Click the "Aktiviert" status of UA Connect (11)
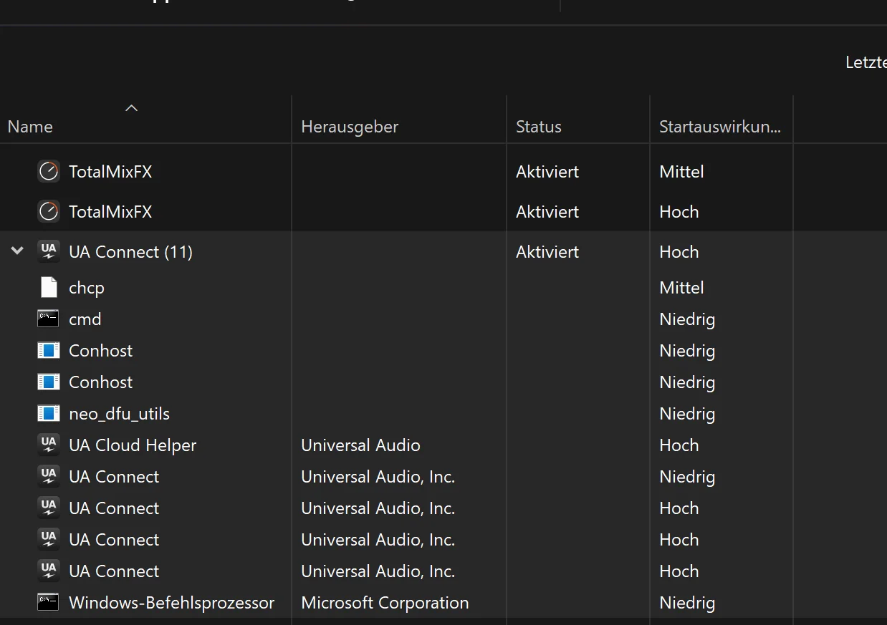The image size is (887, 625). tap(547, 252)
